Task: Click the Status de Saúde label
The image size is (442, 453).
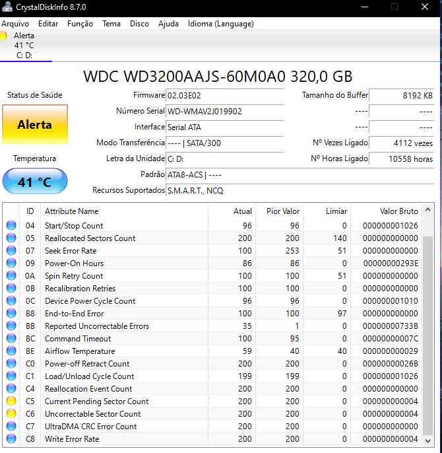Action: [x=35, y=95]
